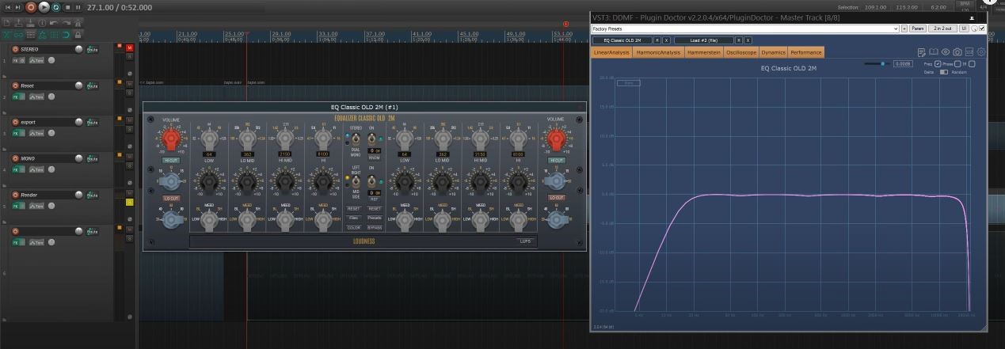This screenshot has height=349, width=1005.
Task: Click the Free button on the graph
Action: (629, 82)
